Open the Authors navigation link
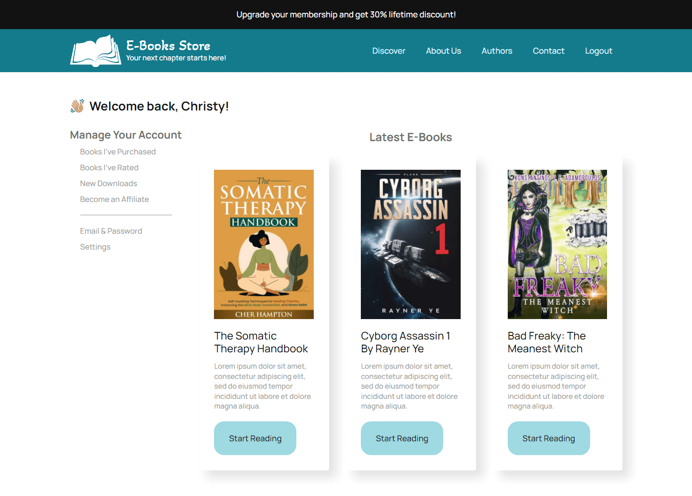The image size is (692, 496). pos(496,51)
